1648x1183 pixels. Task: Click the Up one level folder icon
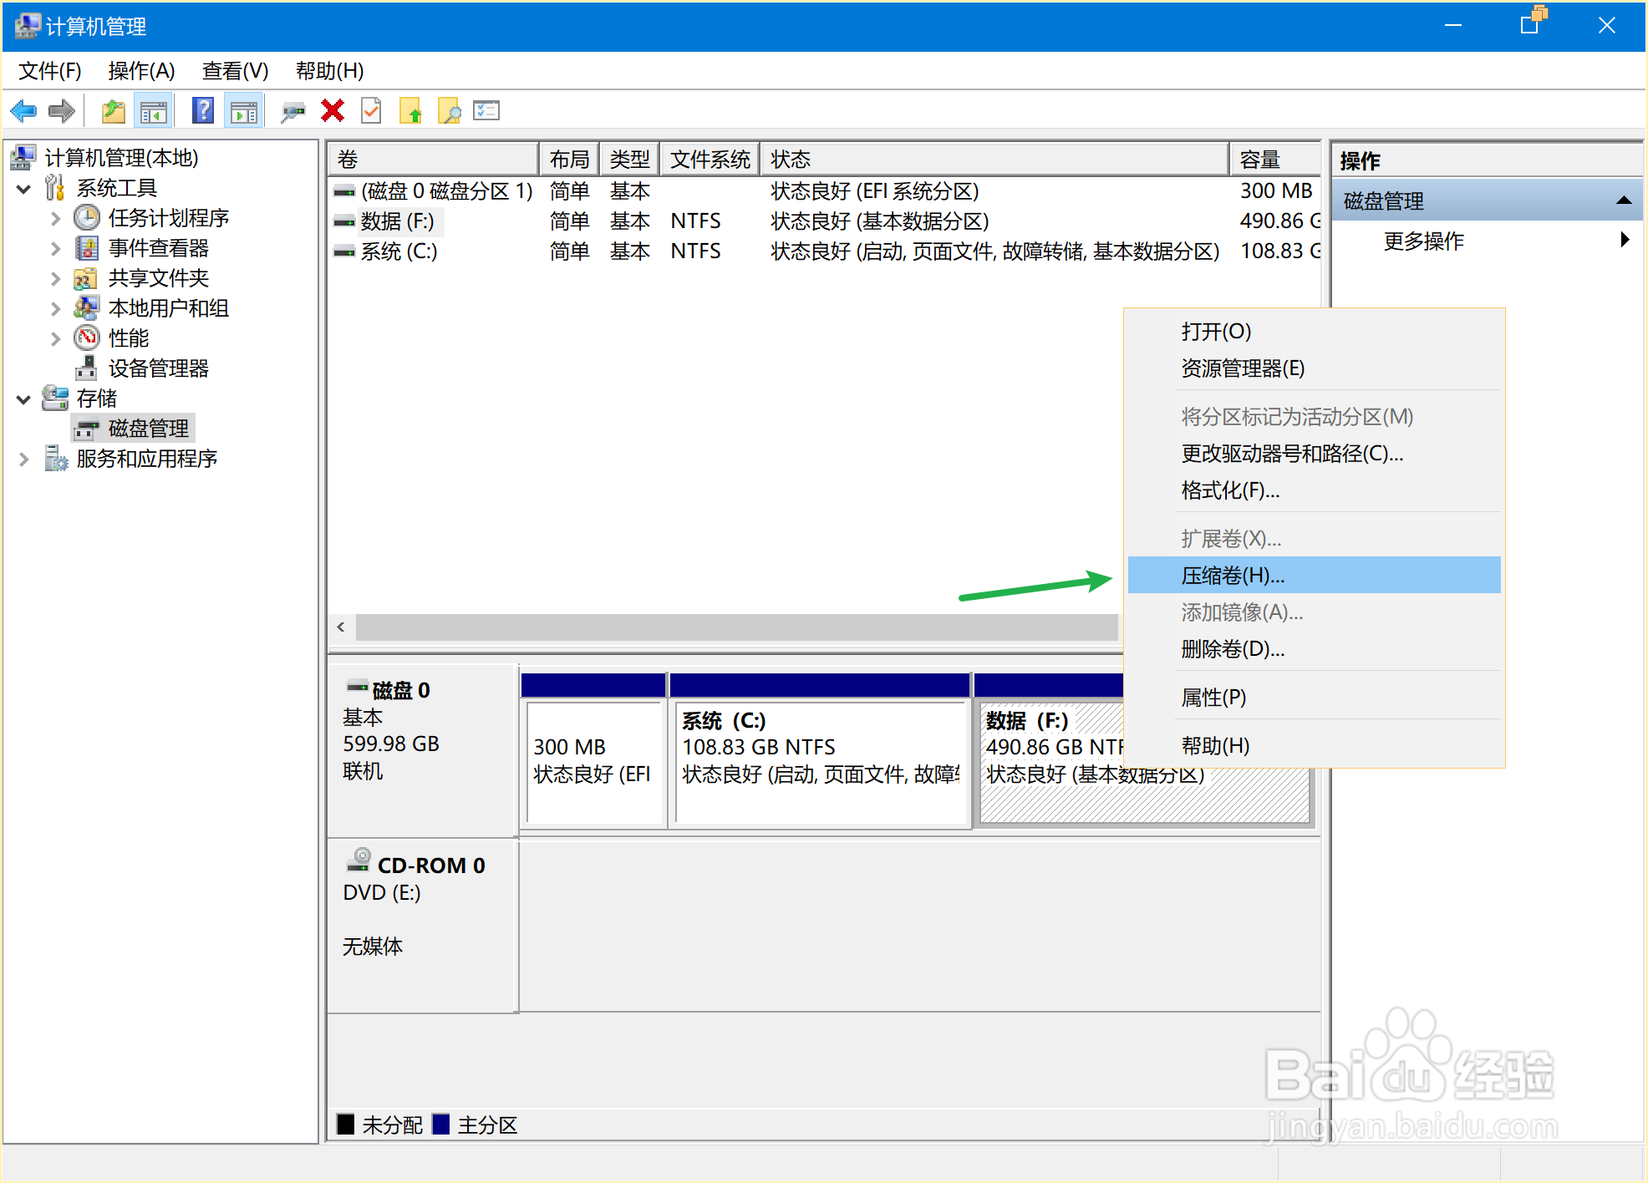pyautogui.click(x=113, y=111)
